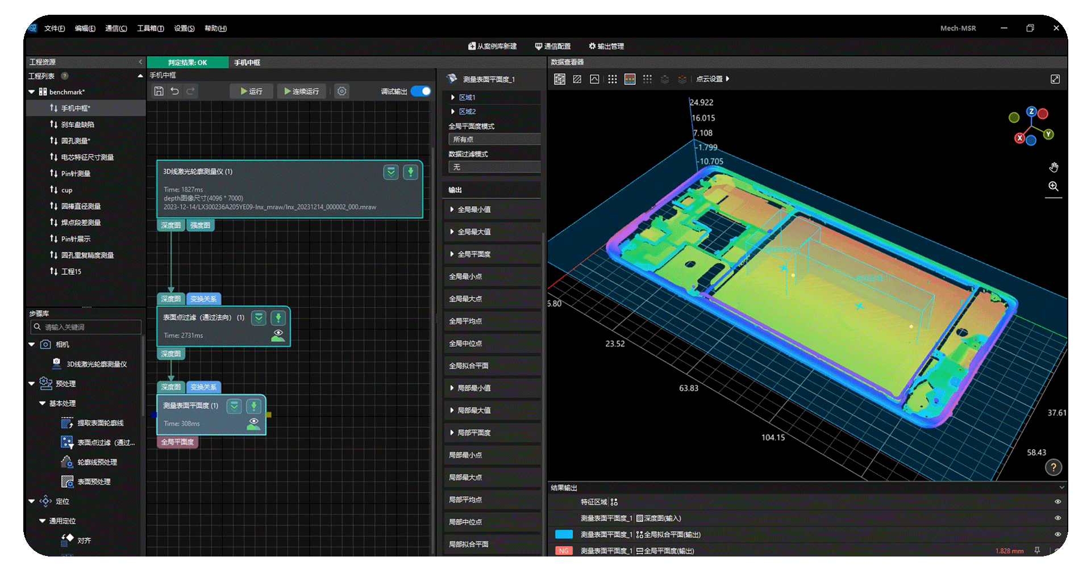This screenshot has width=1091, height=569.
Task: Switch to the 手机中框 tab
Action: click(x=247, y=62)
